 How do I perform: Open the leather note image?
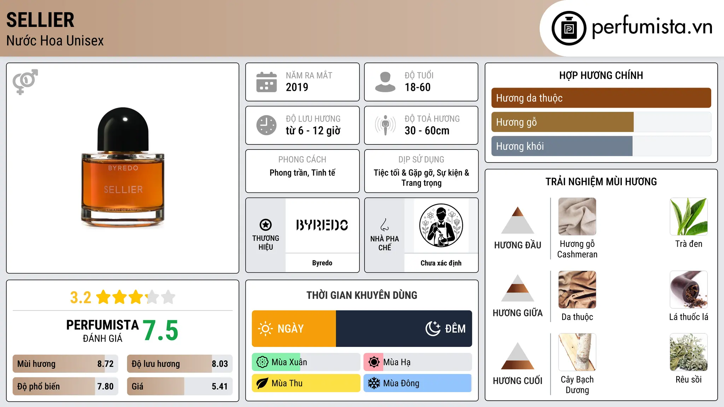pyautogui.click(x=577, y=290)
